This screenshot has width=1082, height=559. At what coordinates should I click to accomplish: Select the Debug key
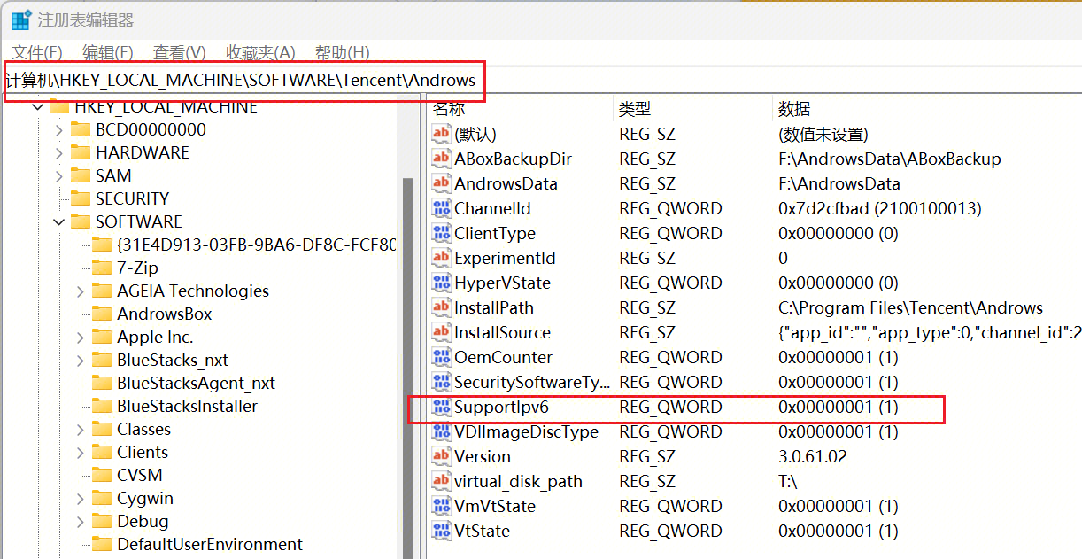(x=143, y=521)
